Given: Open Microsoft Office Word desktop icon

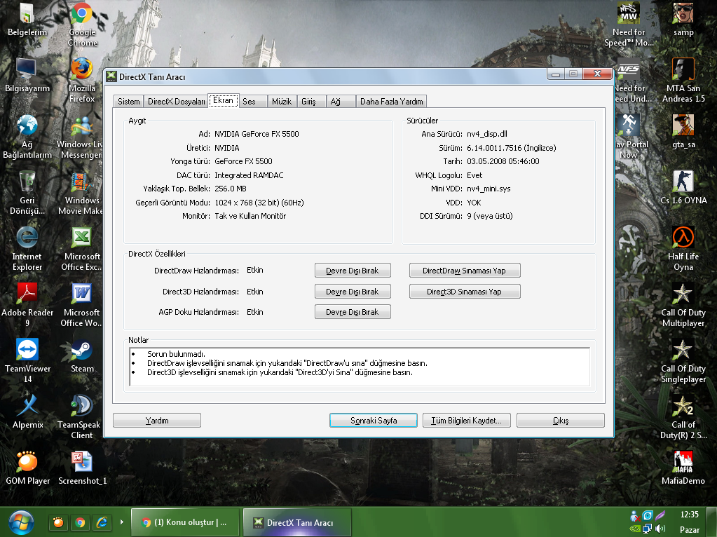Looking at the screenshot, I should [82, 305].
